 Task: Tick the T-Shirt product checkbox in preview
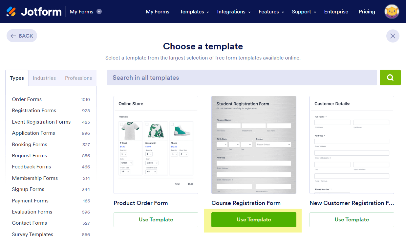(x=122, y=125)
